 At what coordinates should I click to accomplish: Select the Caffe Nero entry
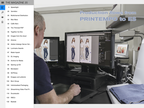click(20, 24)
